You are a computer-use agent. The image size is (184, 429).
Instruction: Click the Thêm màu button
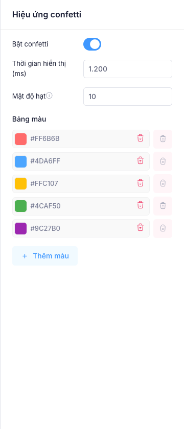pos(45,256)
